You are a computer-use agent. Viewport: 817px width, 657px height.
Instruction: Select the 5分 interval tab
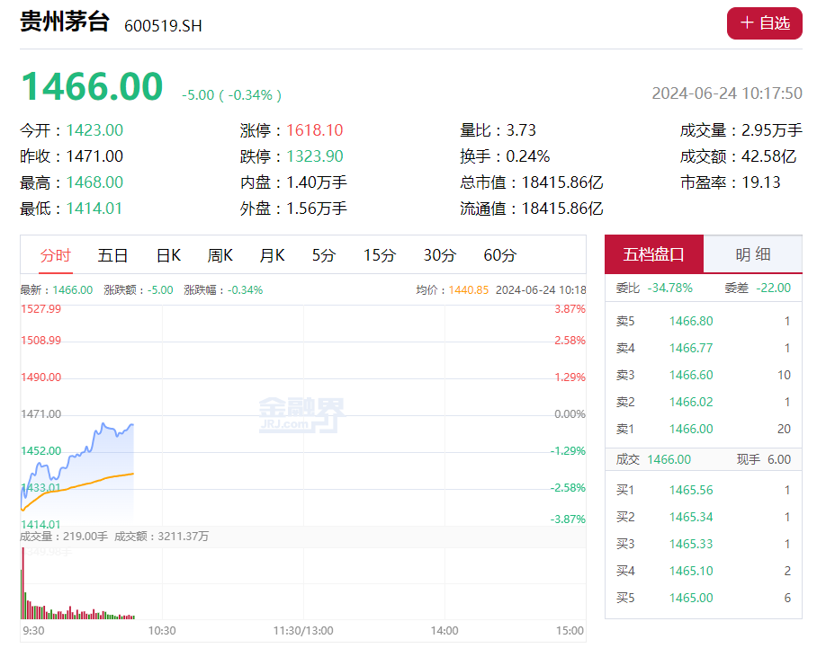pyautogui.click(x=324, y=255)
